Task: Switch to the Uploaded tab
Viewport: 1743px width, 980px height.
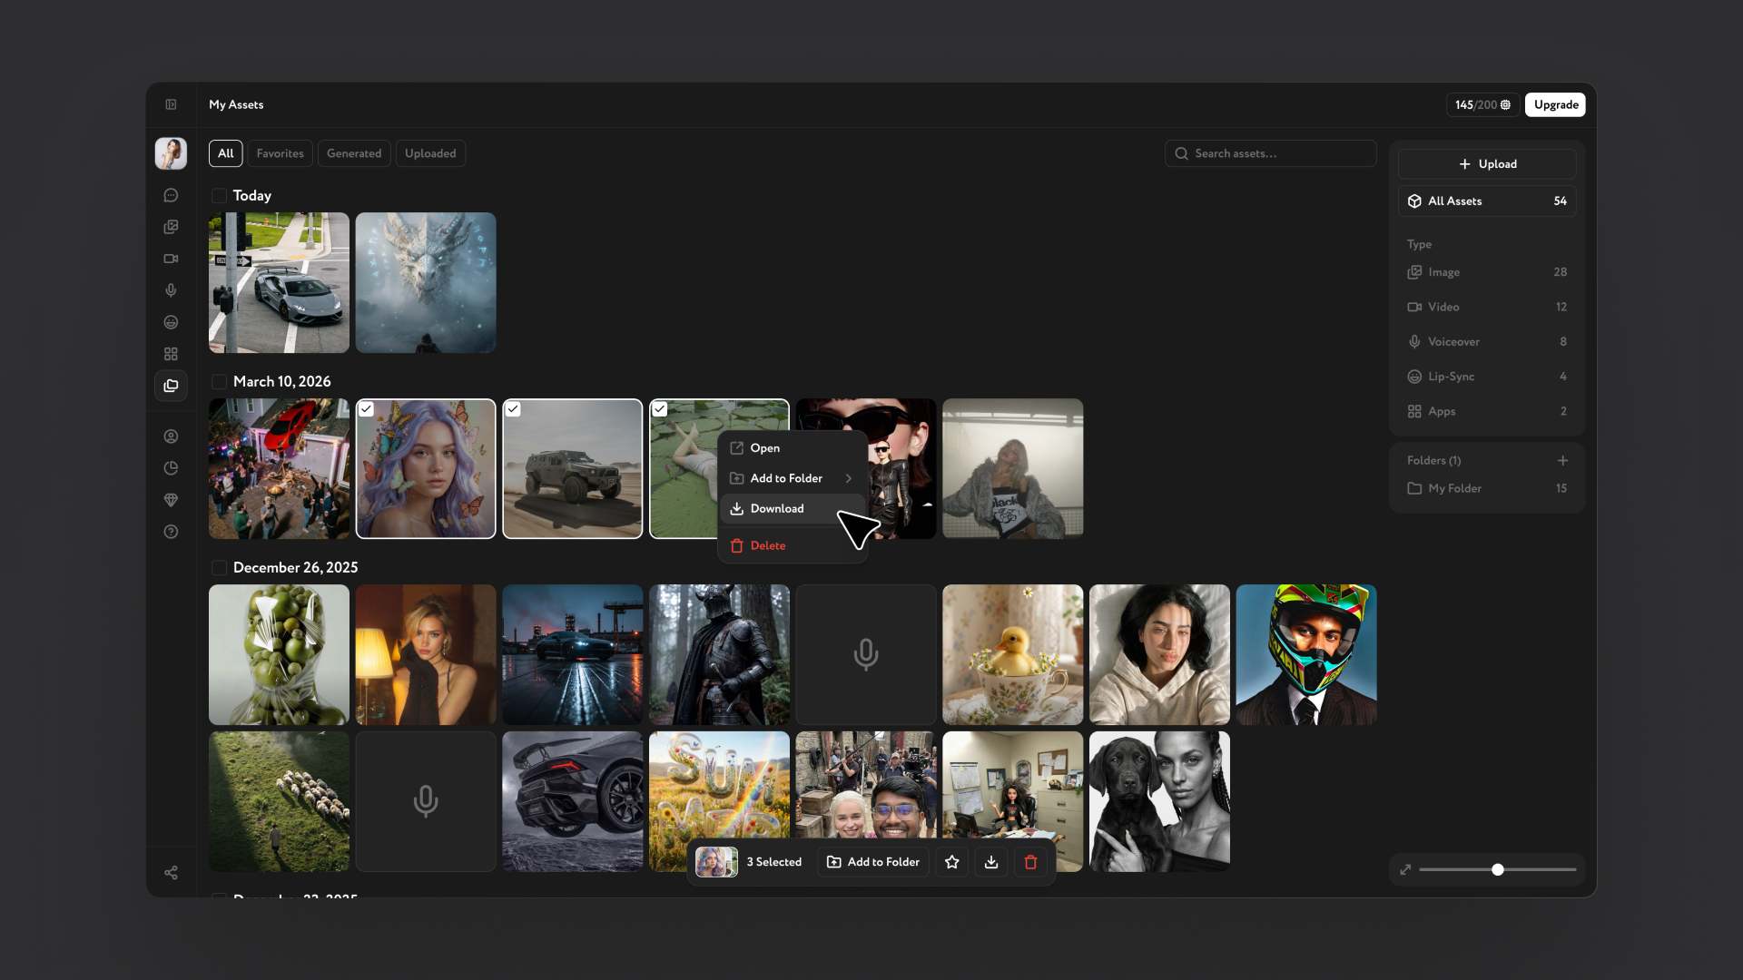Action: 430,153
